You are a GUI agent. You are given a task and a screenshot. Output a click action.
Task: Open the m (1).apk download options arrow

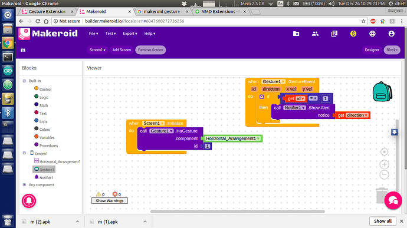point(145,222)
